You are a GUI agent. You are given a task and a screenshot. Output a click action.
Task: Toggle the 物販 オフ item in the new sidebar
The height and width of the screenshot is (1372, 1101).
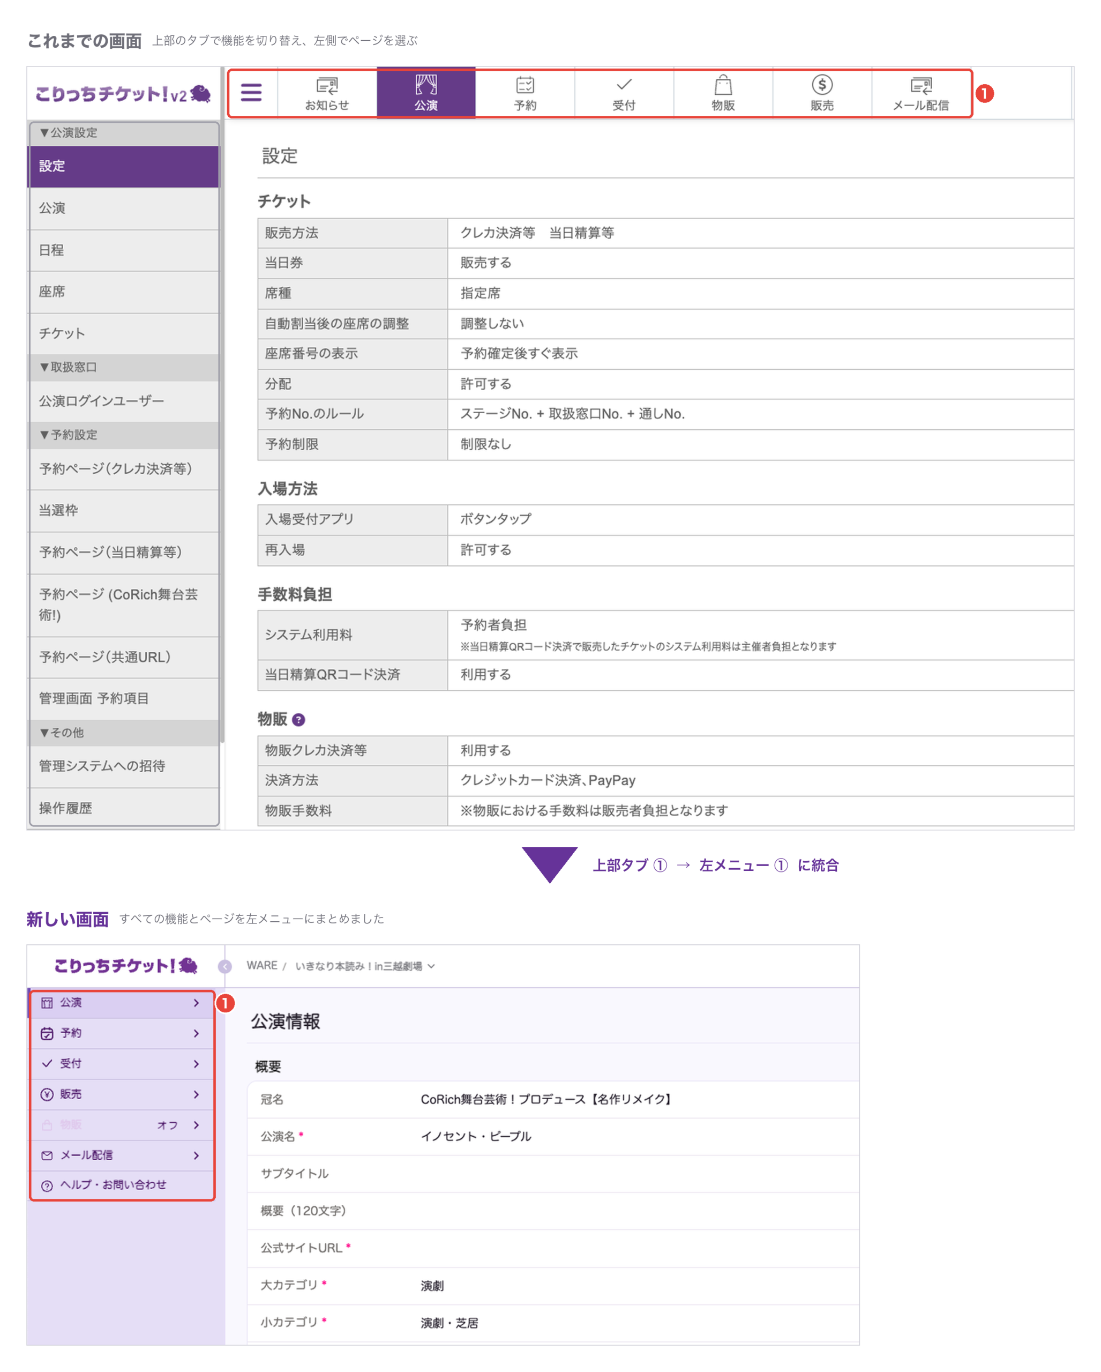click(122, 1125)
